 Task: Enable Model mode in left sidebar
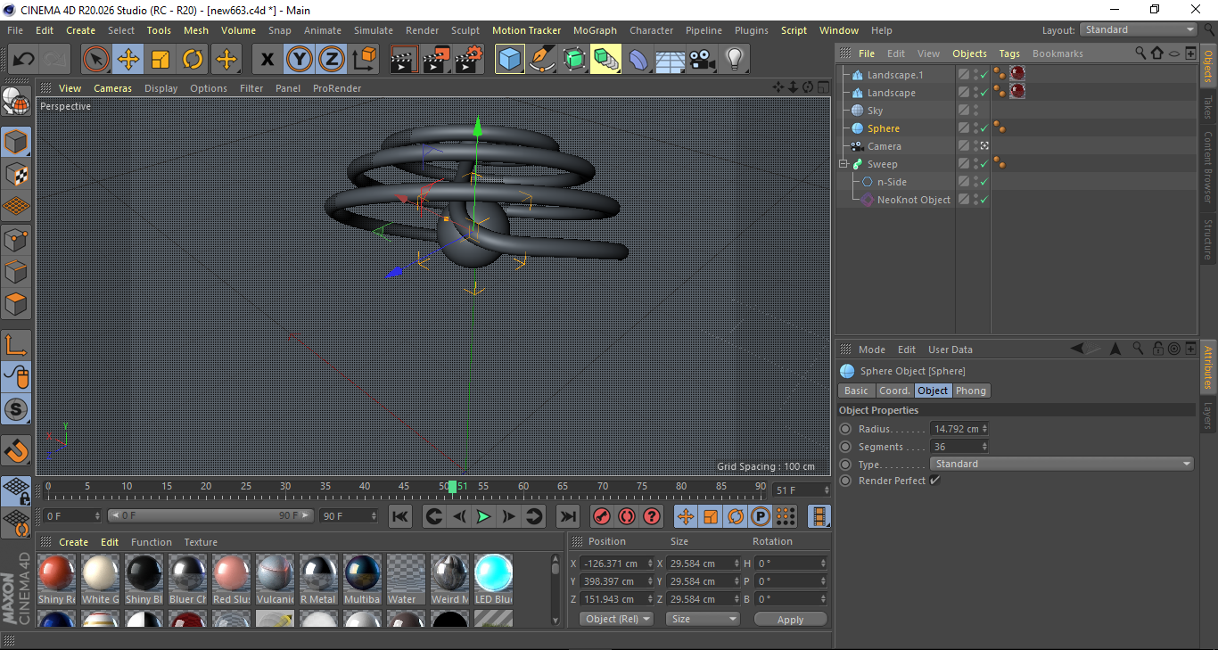(x=16, y=142)
